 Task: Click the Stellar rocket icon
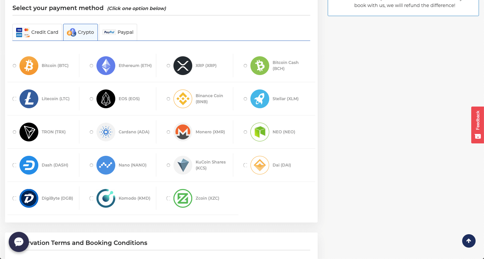[x=260, y=99]
